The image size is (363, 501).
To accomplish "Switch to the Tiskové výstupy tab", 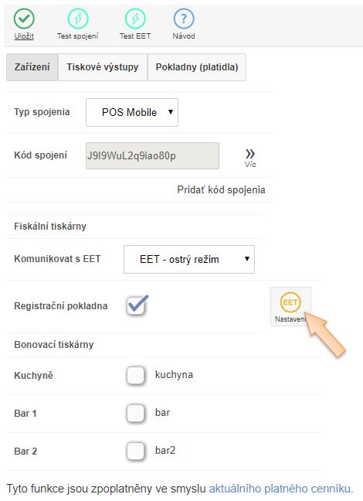I will (x=103, y=67).
